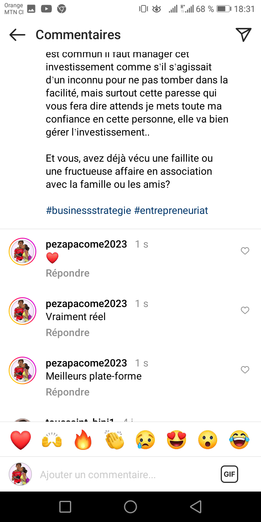The image size is (261, 522).
Task: Open pezapacome2023 avatar on heart comment
Action: (22, 252)
